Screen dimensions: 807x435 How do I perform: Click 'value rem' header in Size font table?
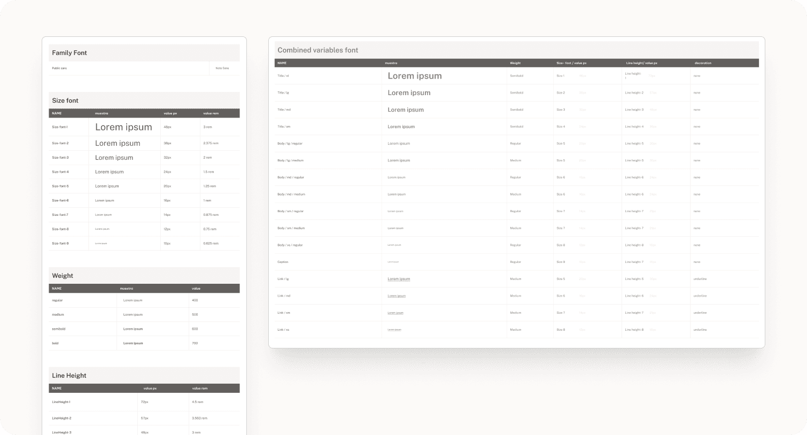[x=211, y=113]
